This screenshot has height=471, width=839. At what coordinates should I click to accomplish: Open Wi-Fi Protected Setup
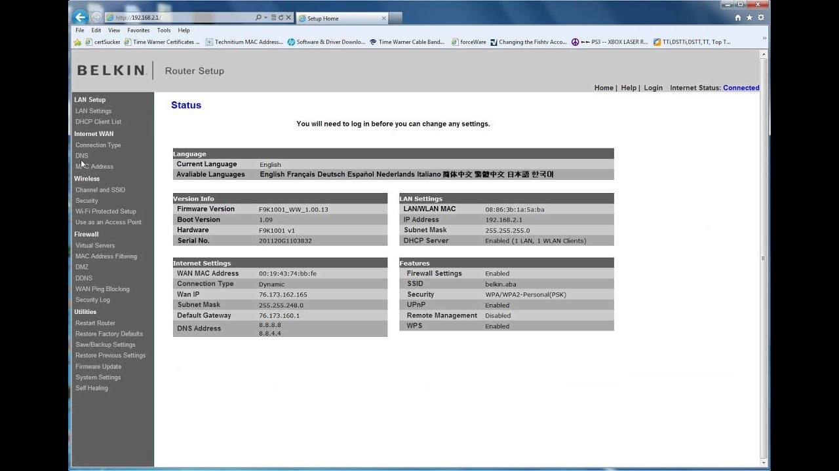coord(106,211)
